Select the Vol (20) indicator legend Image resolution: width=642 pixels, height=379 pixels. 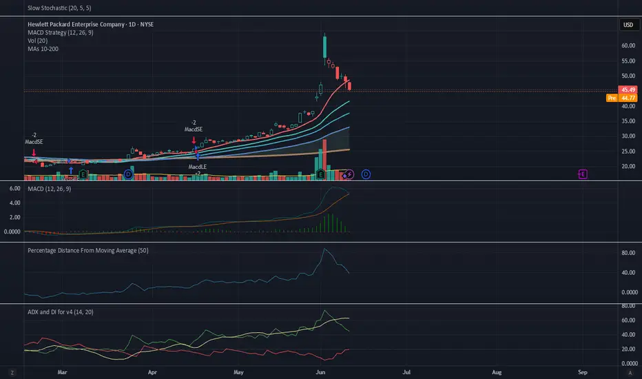pos(38,41)
